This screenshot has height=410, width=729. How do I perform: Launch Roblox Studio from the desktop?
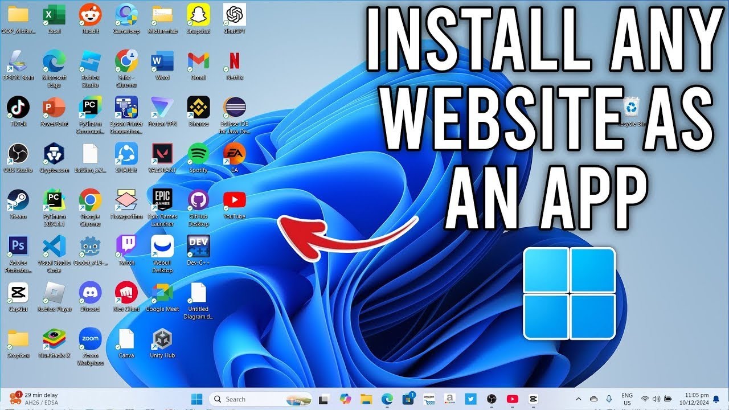(90, 68)
